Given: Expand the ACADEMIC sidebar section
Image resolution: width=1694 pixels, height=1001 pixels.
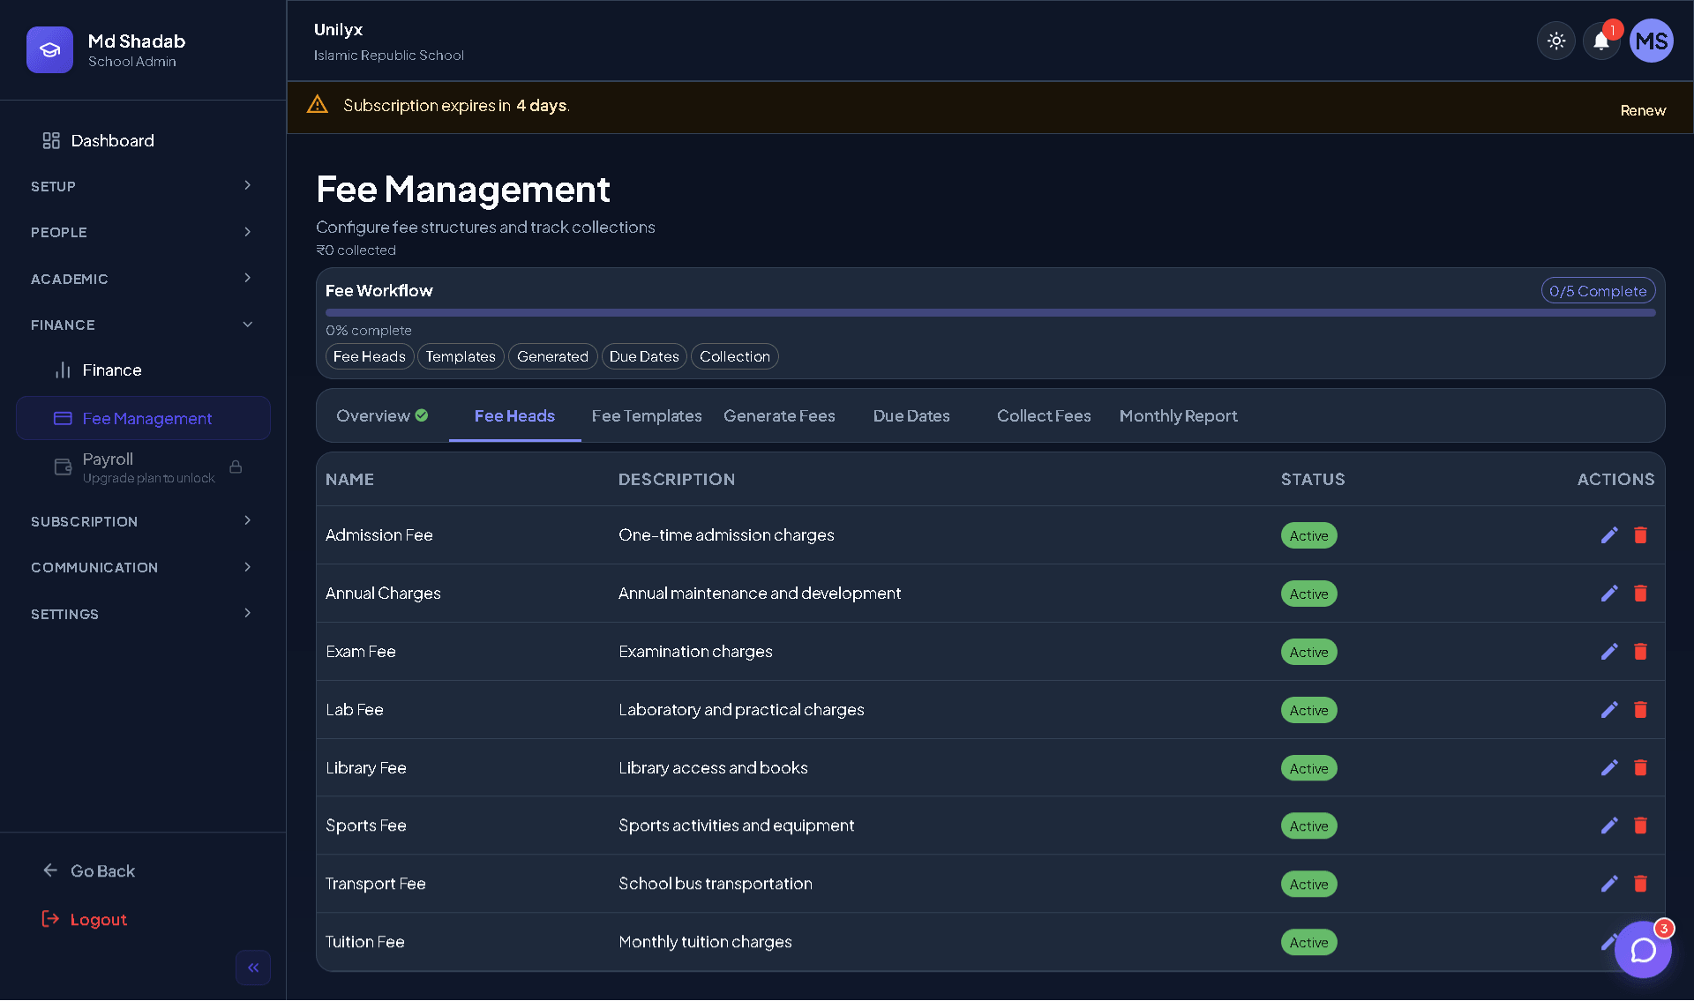Looking at the screenshot, I should 143,279.
